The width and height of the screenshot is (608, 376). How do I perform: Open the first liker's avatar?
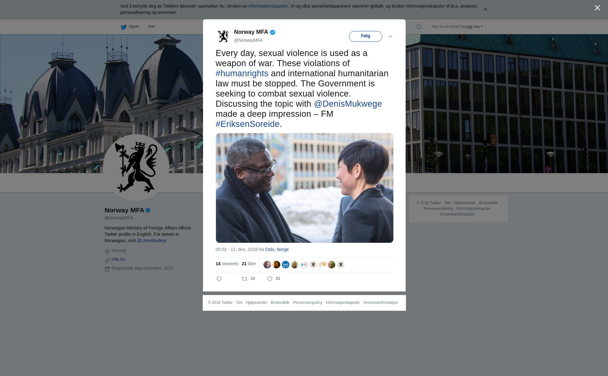click(x=267, y=265)
